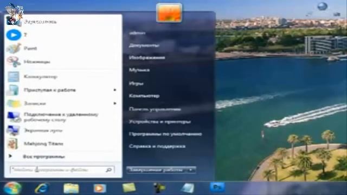Open Internet Explorer from the taskbar

coord(42,188)
